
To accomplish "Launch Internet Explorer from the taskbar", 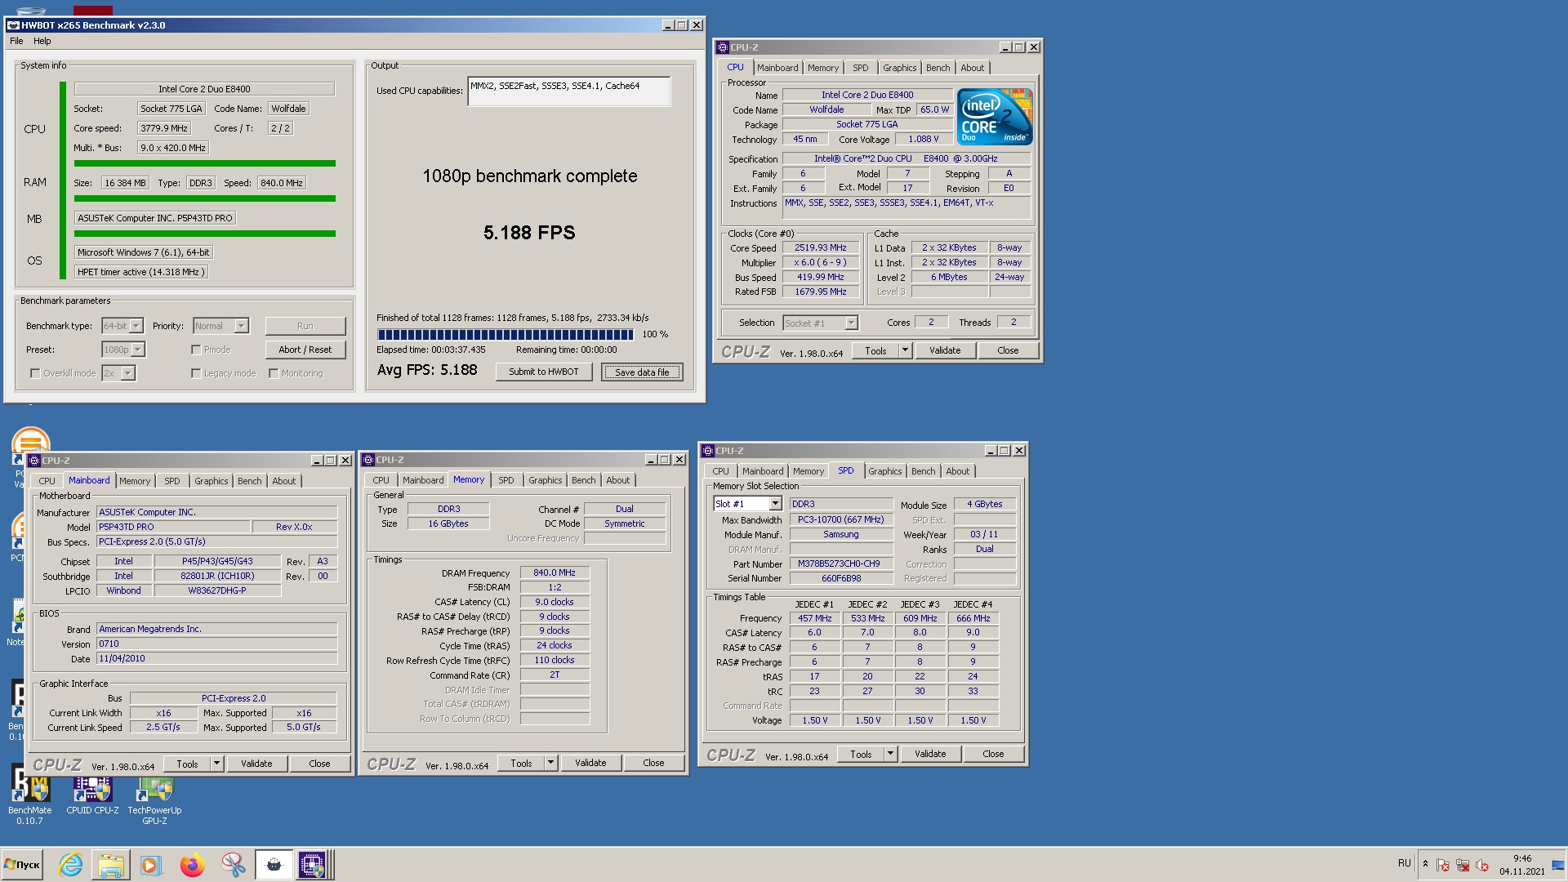I will pos(71,864).
